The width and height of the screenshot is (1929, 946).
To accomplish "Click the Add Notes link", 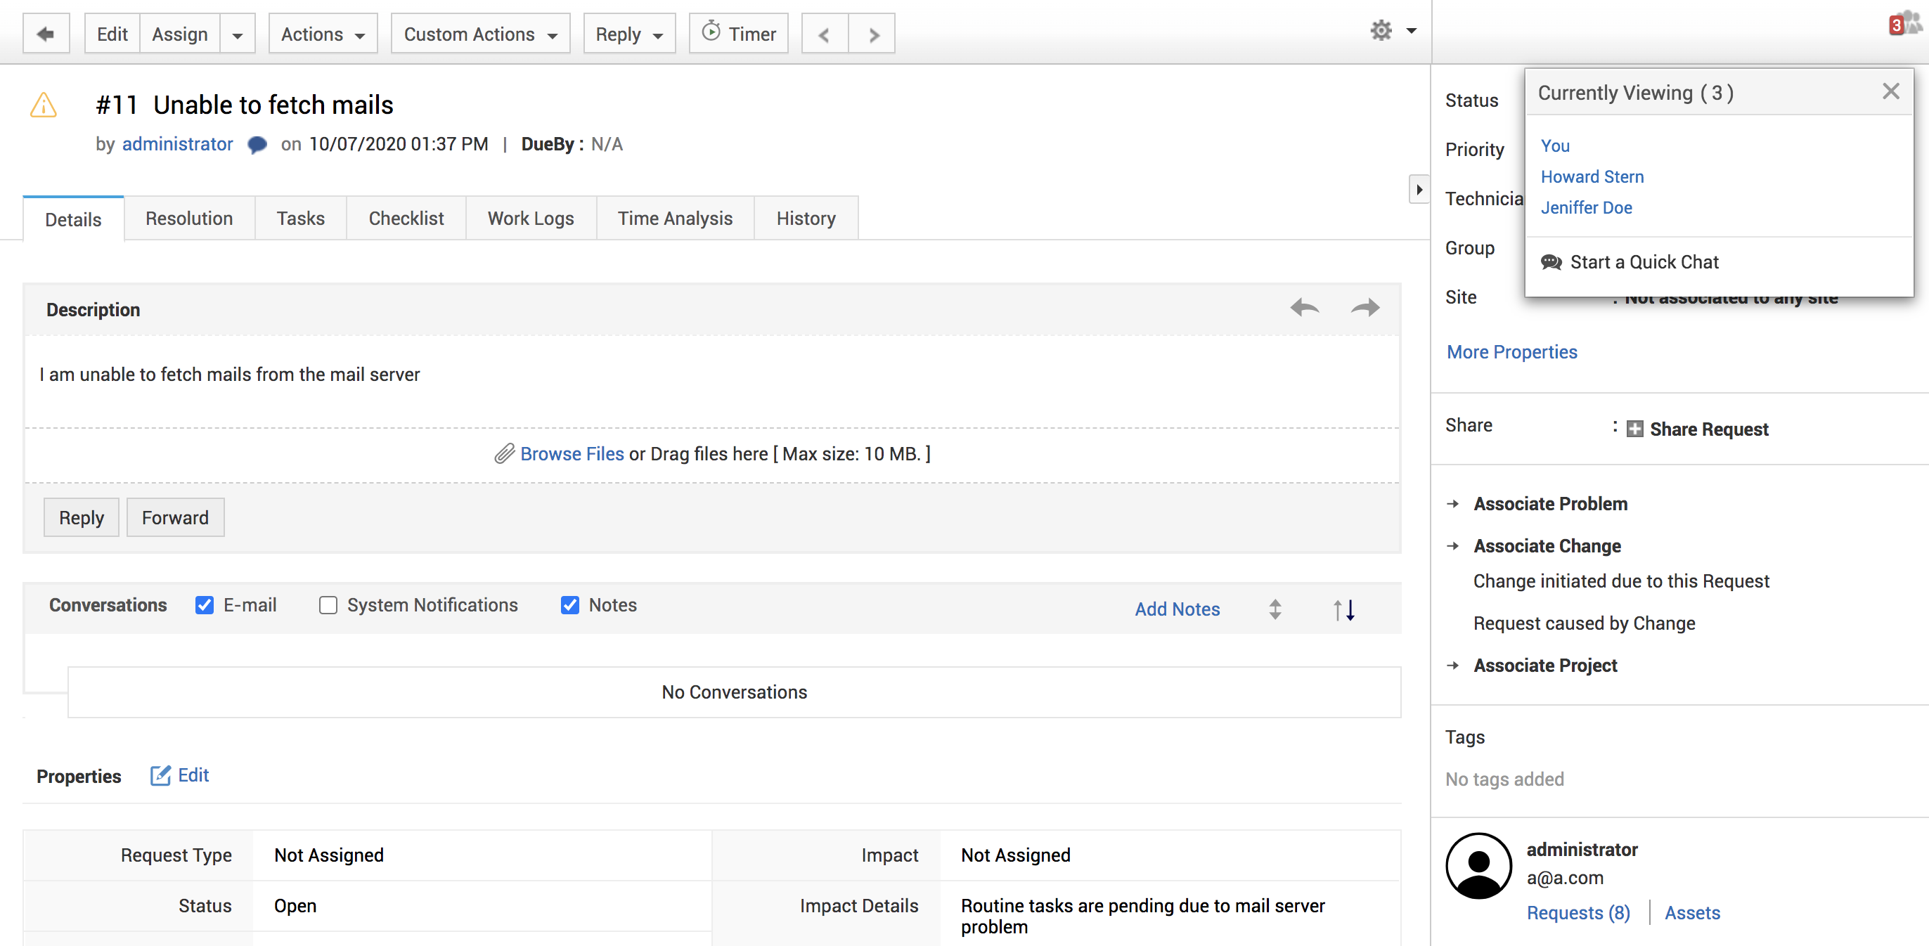I will point(1176,609).
